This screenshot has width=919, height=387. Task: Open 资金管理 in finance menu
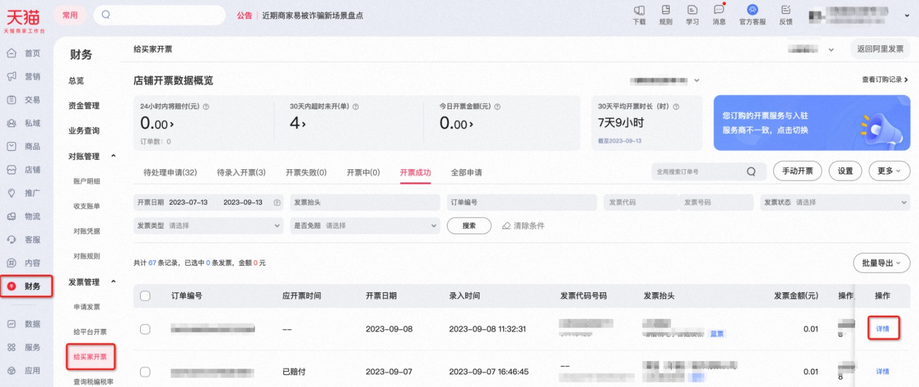(84, 105)
